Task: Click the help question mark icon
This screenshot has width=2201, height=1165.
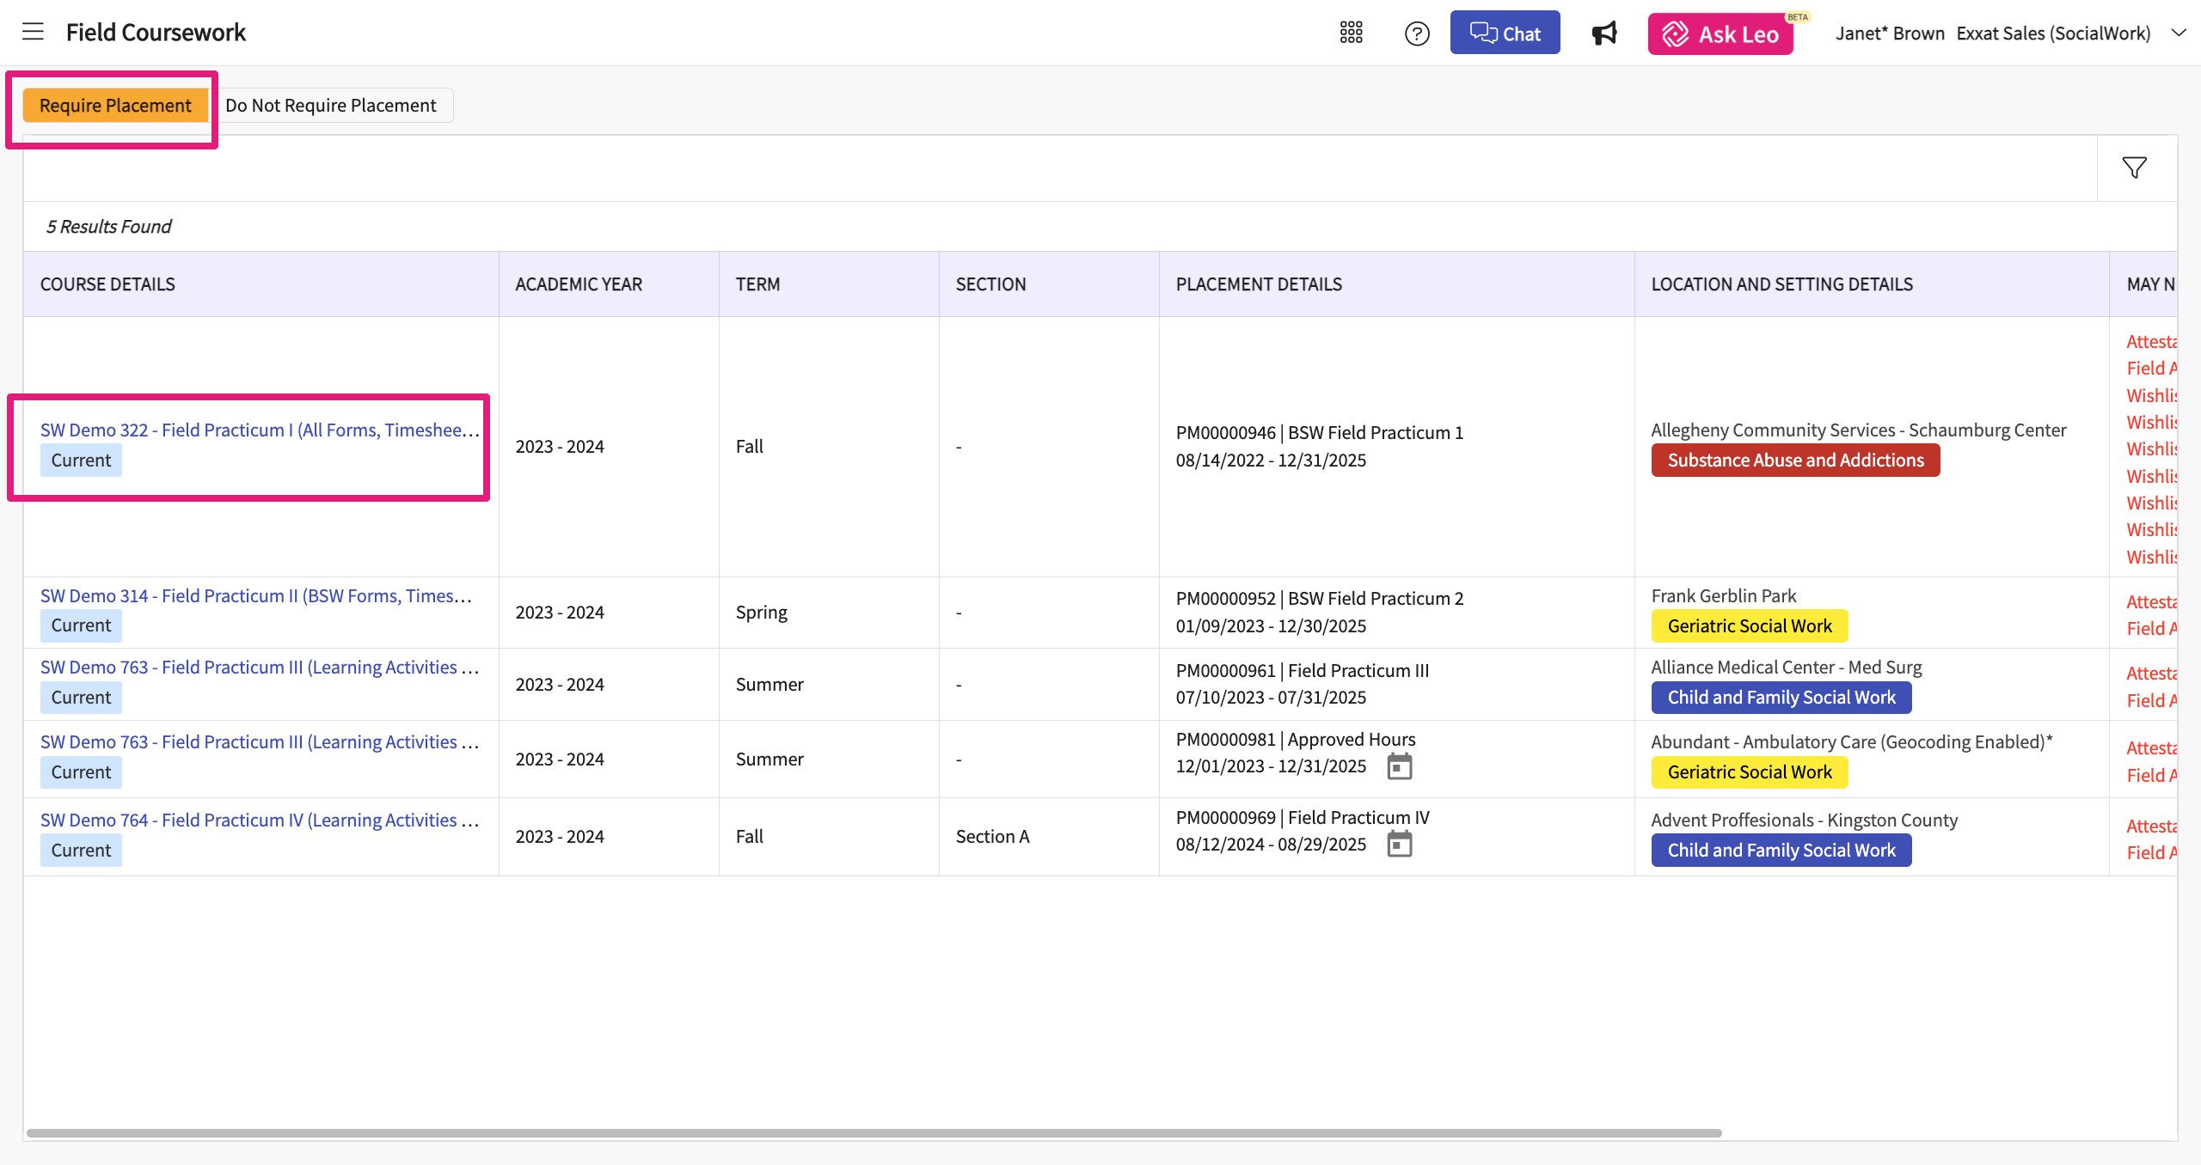Action: coord(1417,34)
